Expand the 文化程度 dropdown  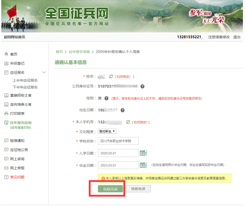point(107,131)
